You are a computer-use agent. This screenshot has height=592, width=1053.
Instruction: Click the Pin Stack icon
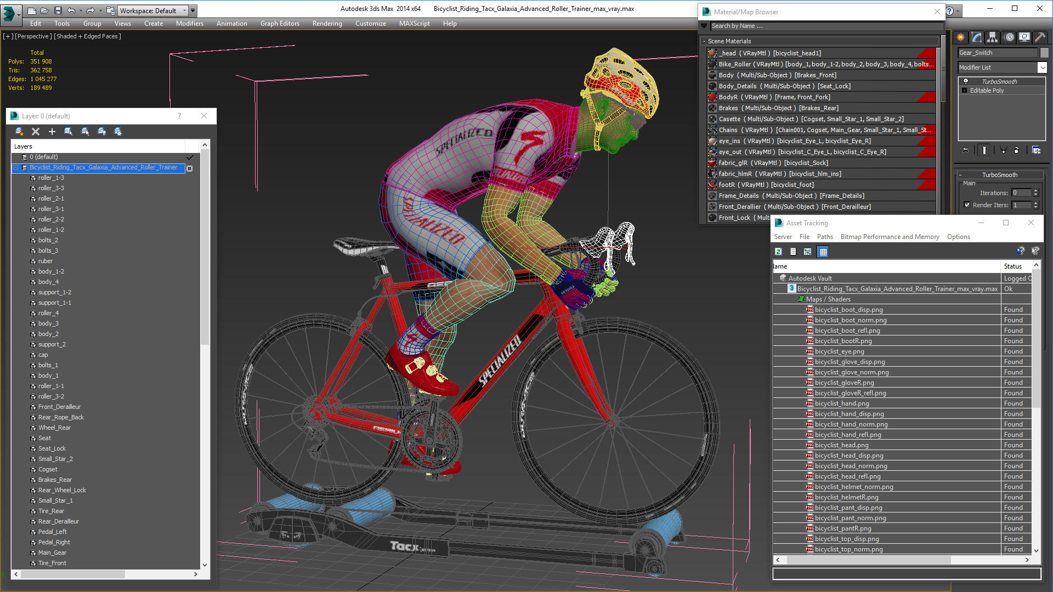(x=965, y=150)
